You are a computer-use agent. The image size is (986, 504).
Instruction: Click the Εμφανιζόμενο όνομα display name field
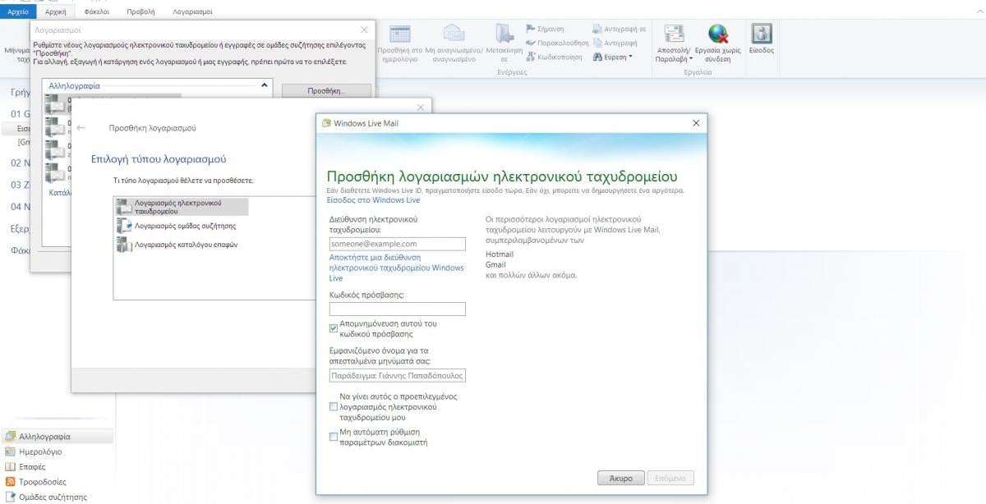[x=397, y=376]
